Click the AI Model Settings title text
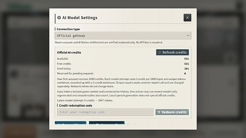This screenshot has height=138, width=246. tap(80, 18)
